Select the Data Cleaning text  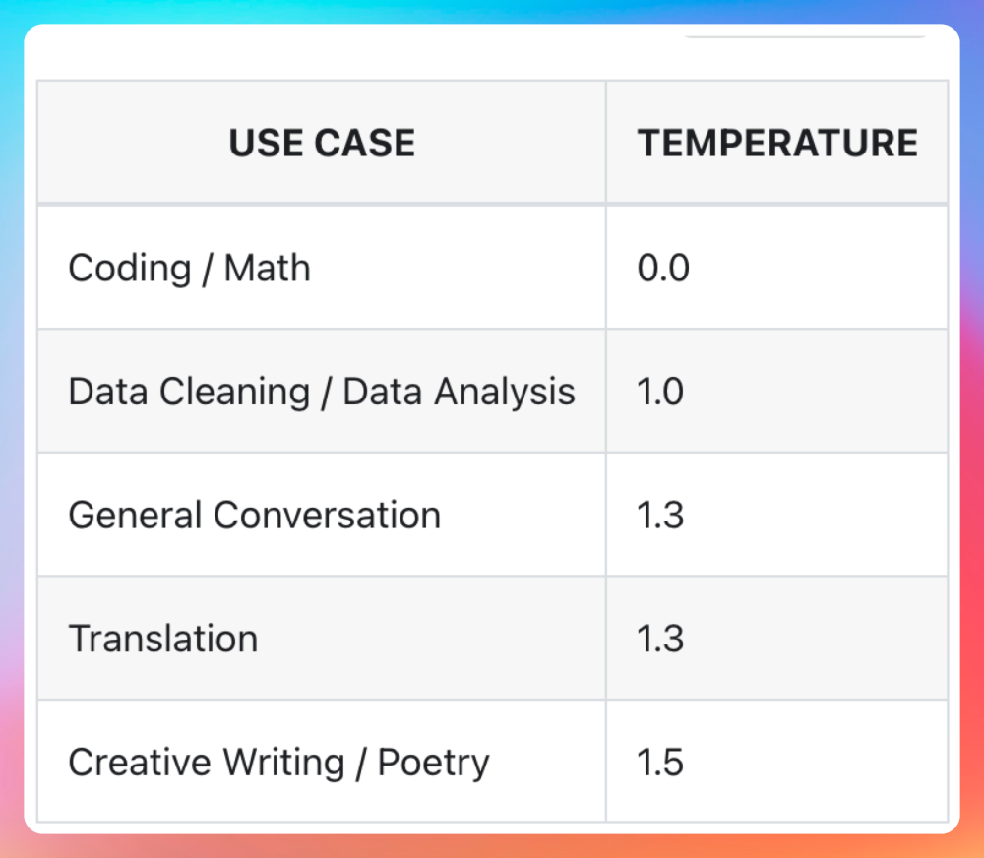189,392
